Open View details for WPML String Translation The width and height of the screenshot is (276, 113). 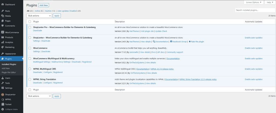click(x=151, y=83)
